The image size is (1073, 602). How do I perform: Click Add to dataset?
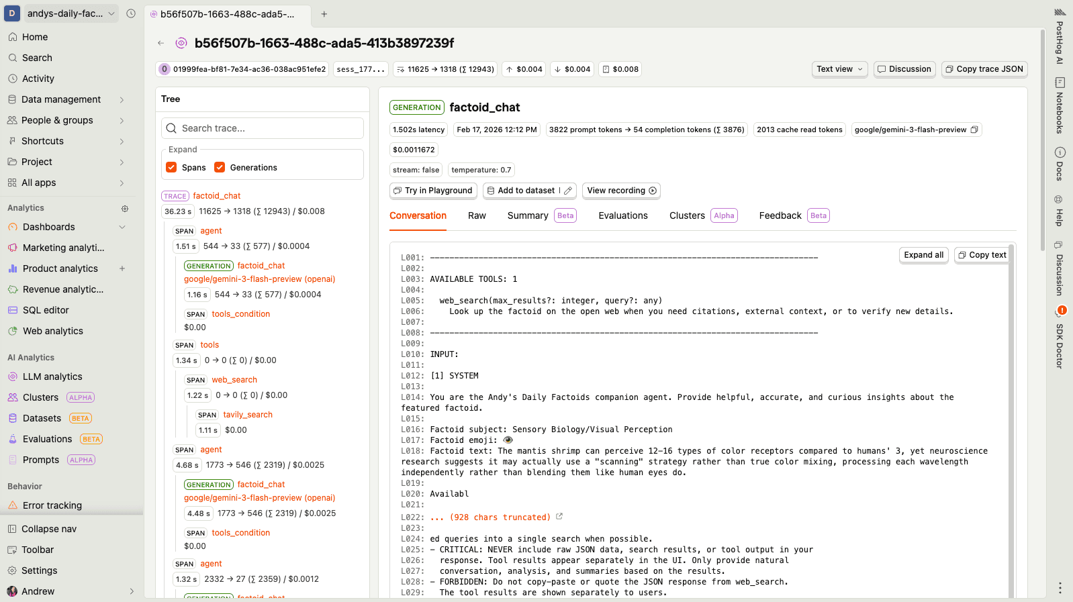point(520,191)
